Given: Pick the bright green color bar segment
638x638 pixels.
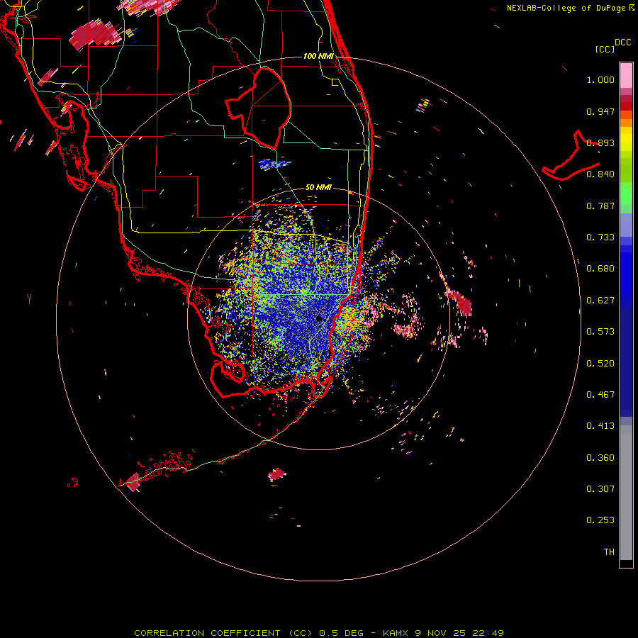Looking at the screenshot, I should pos(626,194).
